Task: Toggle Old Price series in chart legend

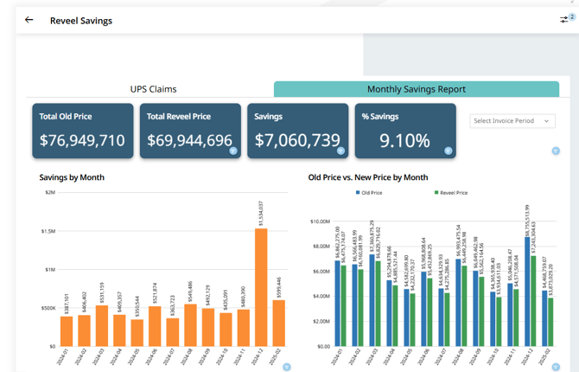Action: coord(370,193)
